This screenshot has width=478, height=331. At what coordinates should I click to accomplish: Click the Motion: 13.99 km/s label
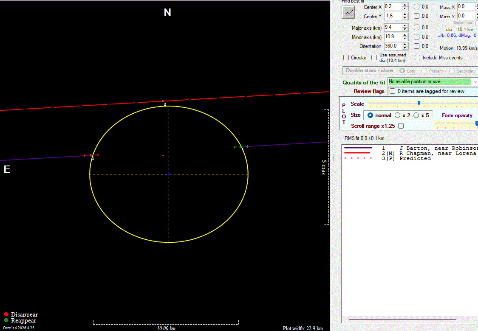tap(458, 48)
